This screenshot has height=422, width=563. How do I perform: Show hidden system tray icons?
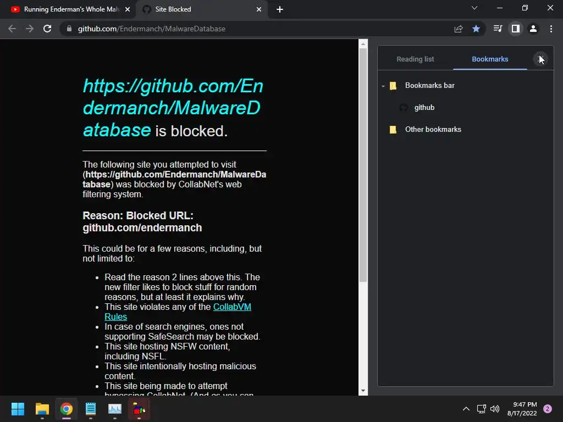pos(466,409)
